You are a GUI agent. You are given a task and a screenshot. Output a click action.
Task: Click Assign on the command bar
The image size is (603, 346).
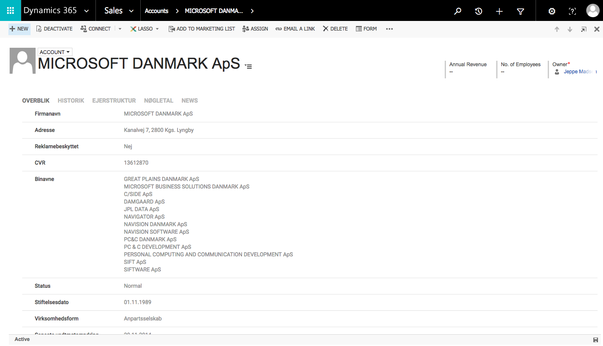click(x=255, y=29)
